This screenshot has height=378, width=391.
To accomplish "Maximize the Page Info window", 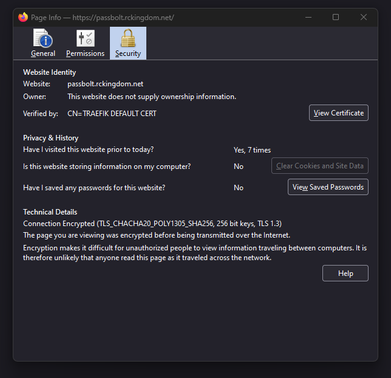I will click(336, 17).
